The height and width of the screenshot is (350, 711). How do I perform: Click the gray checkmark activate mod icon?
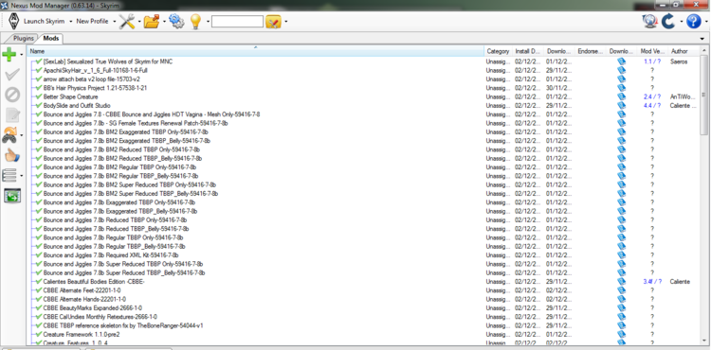11,75
